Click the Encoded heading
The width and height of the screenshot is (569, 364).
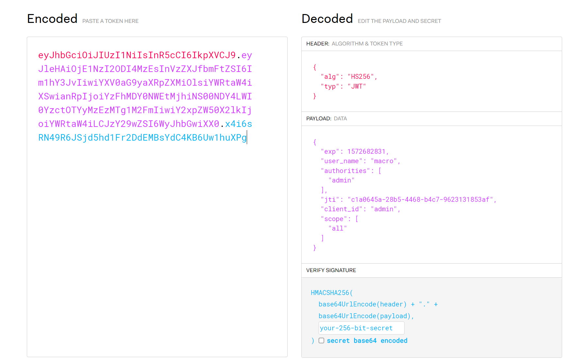point(52,19)
